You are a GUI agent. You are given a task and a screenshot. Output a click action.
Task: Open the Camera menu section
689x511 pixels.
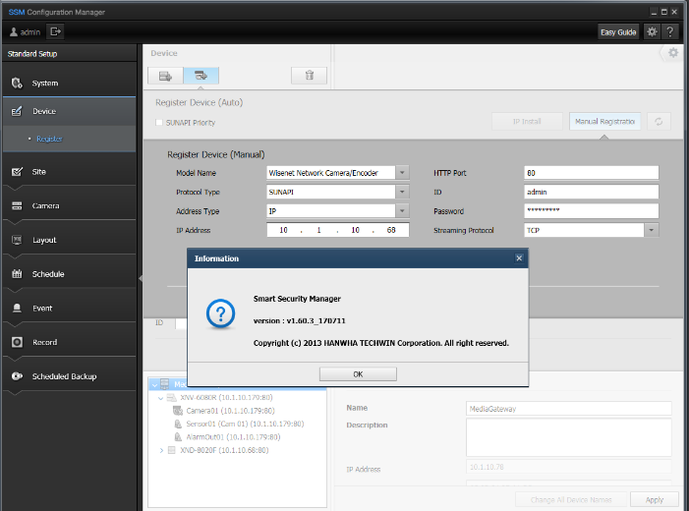click(70, 205)
